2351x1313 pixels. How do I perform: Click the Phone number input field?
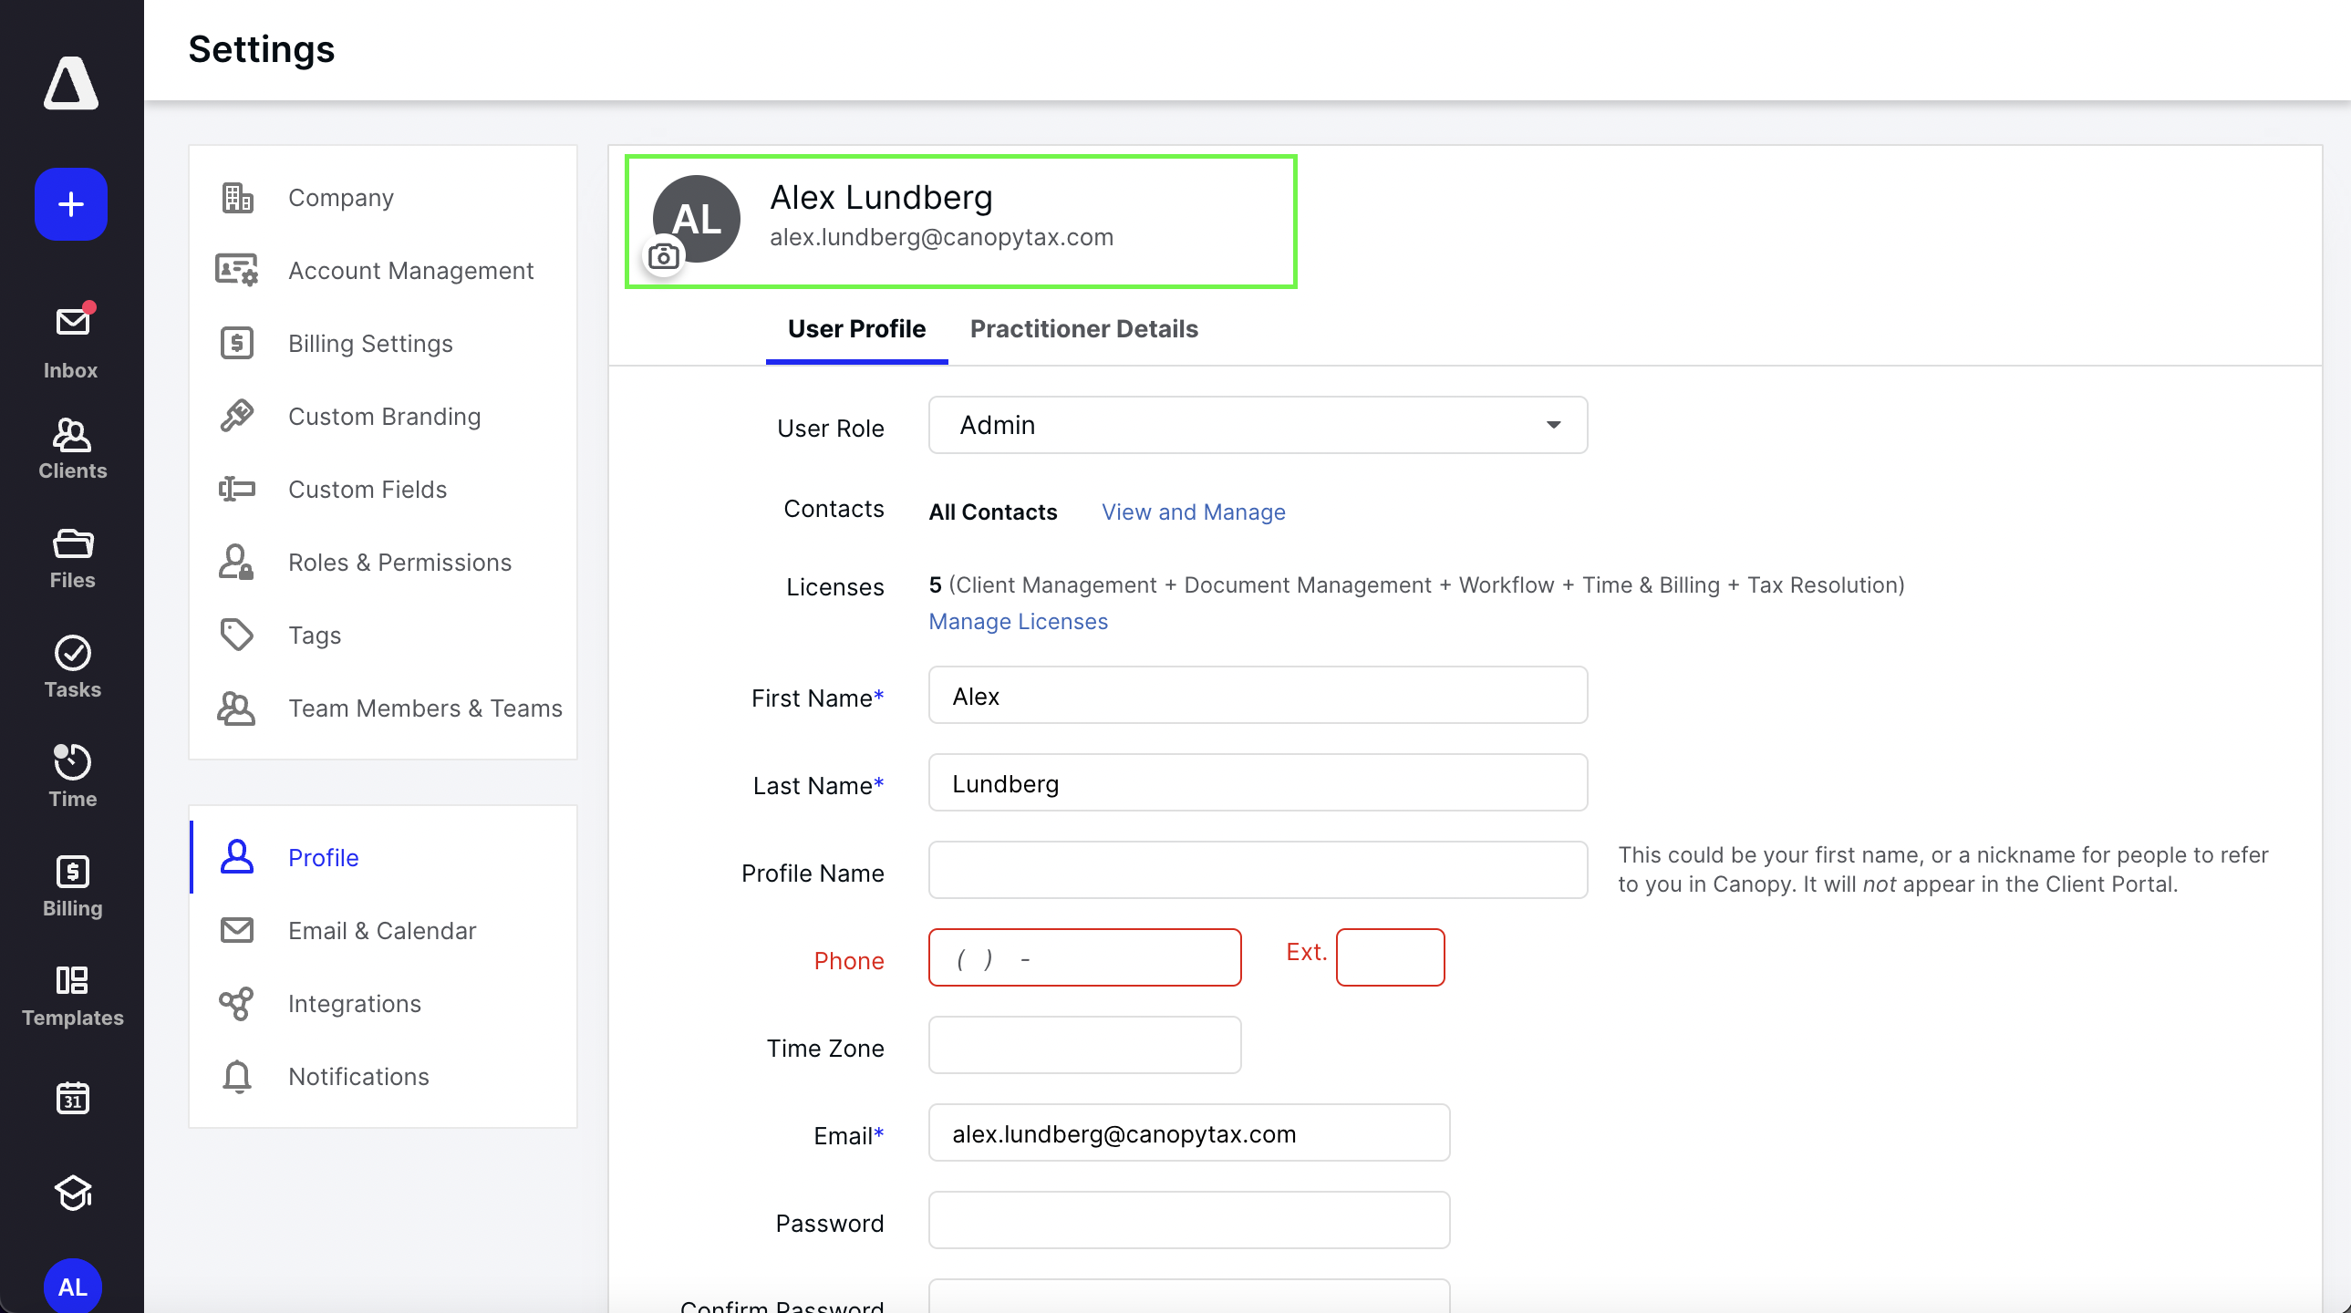coord(1083,958)
